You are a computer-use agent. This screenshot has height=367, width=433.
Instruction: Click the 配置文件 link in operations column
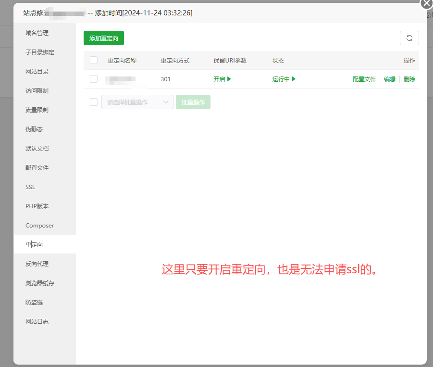(364, 79)
